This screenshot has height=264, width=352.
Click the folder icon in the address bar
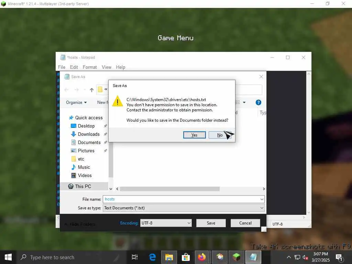[x=100, y=89]
